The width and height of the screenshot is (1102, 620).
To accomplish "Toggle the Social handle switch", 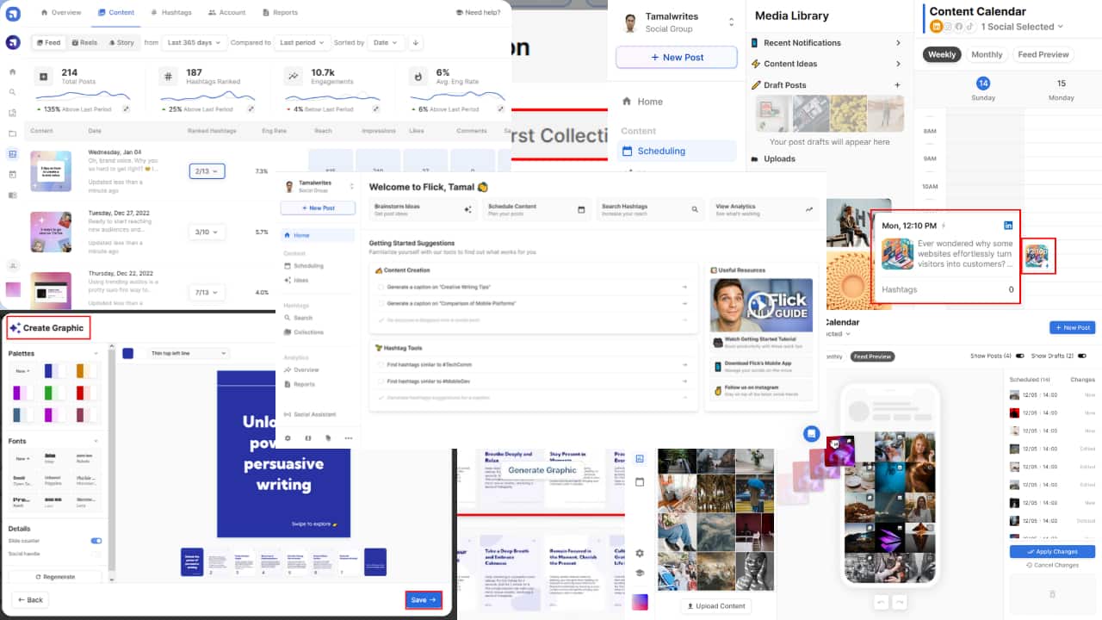I will 96,554.
